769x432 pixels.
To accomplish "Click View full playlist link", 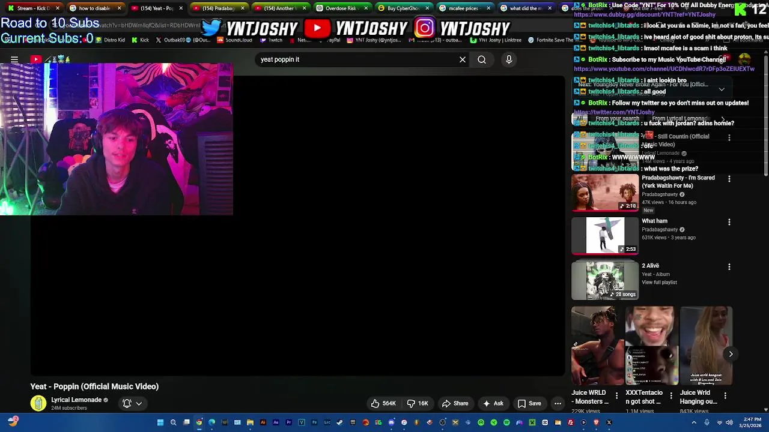I will [659, 283].
